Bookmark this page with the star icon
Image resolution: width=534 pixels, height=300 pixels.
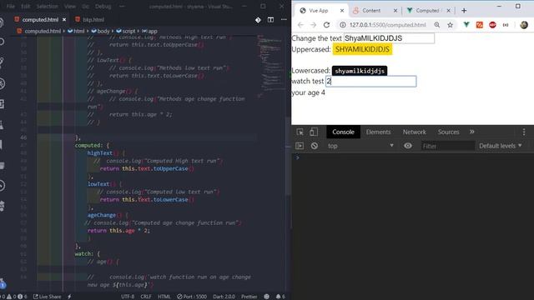tap(451, 25)
